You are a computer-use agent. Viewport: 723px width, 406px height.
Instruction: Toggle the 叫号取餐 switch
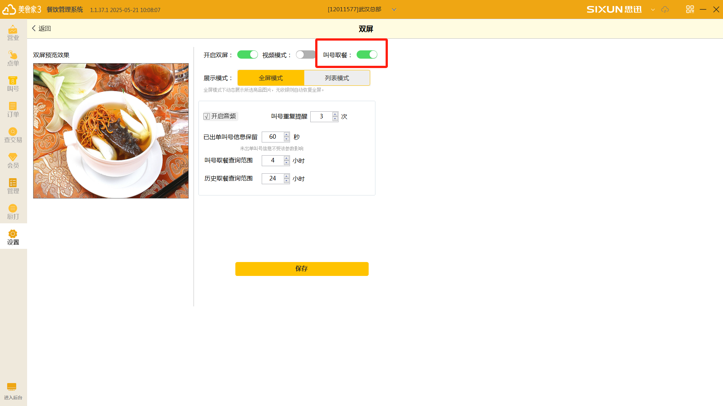pyautogui.click(x=367, y=55)
